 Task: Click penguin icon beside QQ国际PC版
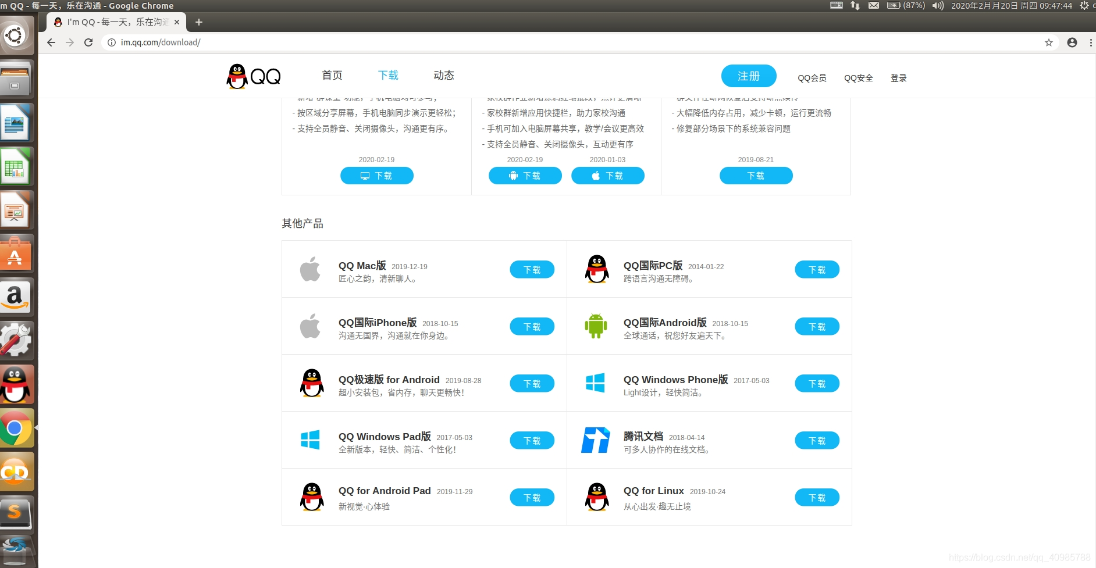(x=597, y=269)
